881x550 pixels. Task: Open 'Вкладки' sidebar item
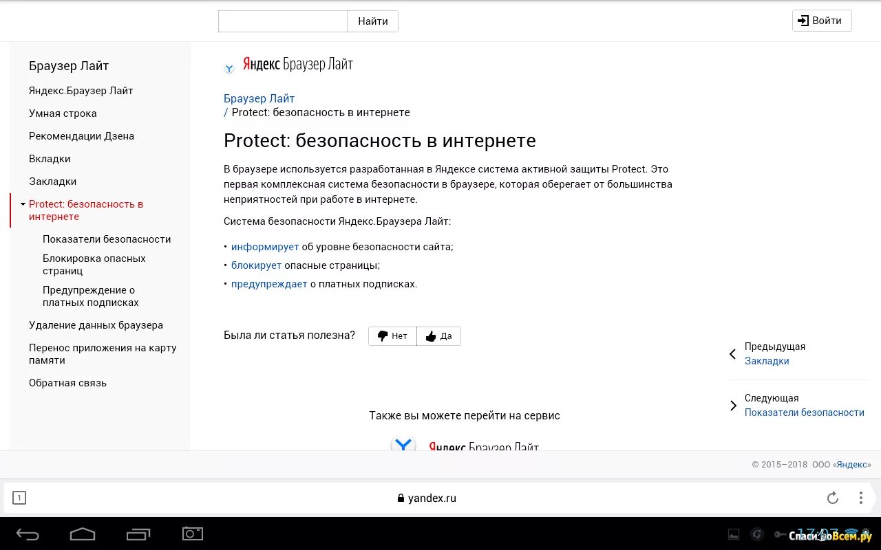click(x=50, y=159)
